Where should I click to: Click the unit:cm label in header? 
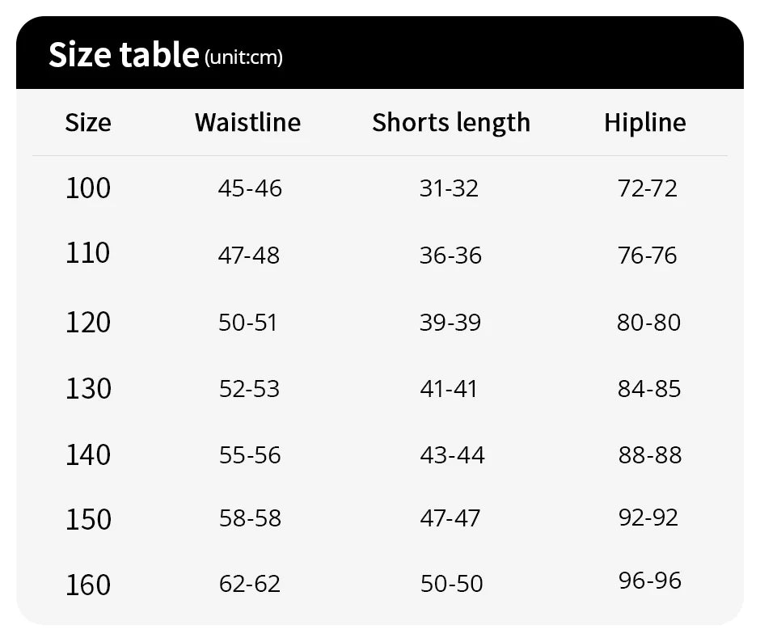[x=243, y=57]
